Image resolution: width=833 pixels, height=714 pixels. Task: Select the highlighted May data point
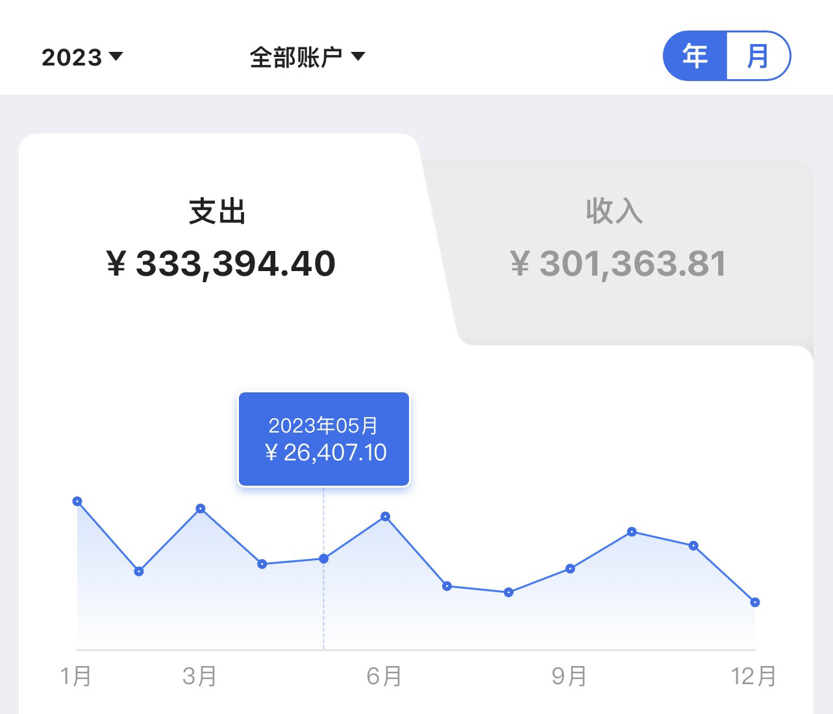324,558
